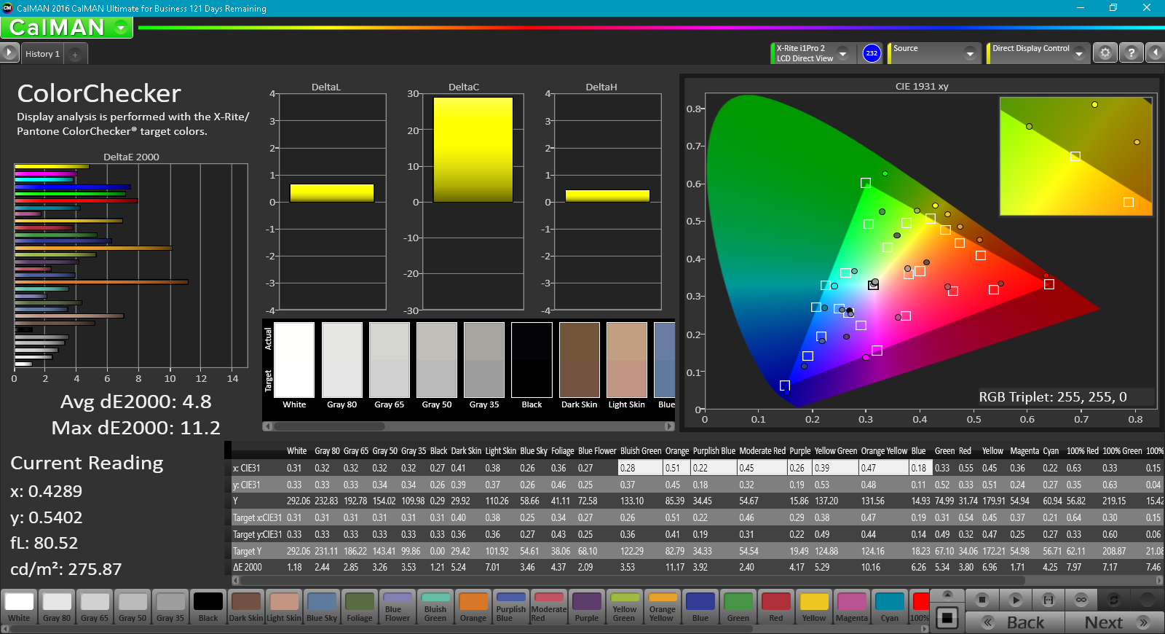Click the Back button

pyautogui.click(x=1015, y=622)
